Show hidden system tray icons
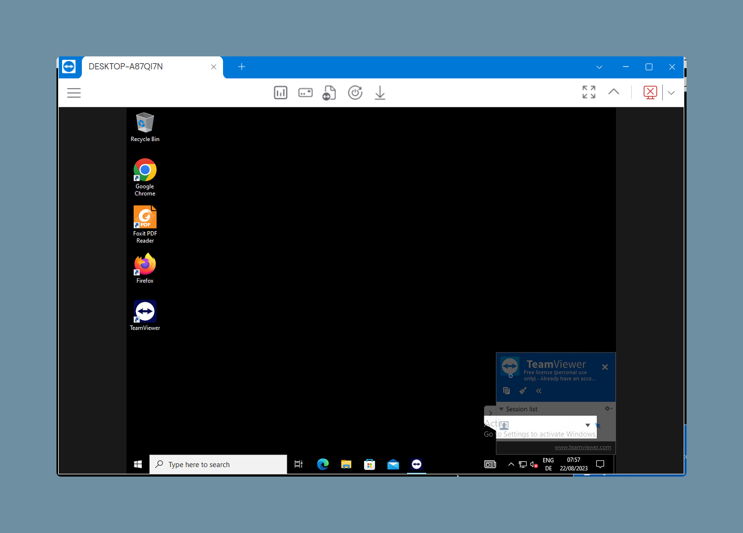This screenshot has height=533, width=743. pyautogui.click(x=511, y=464)
